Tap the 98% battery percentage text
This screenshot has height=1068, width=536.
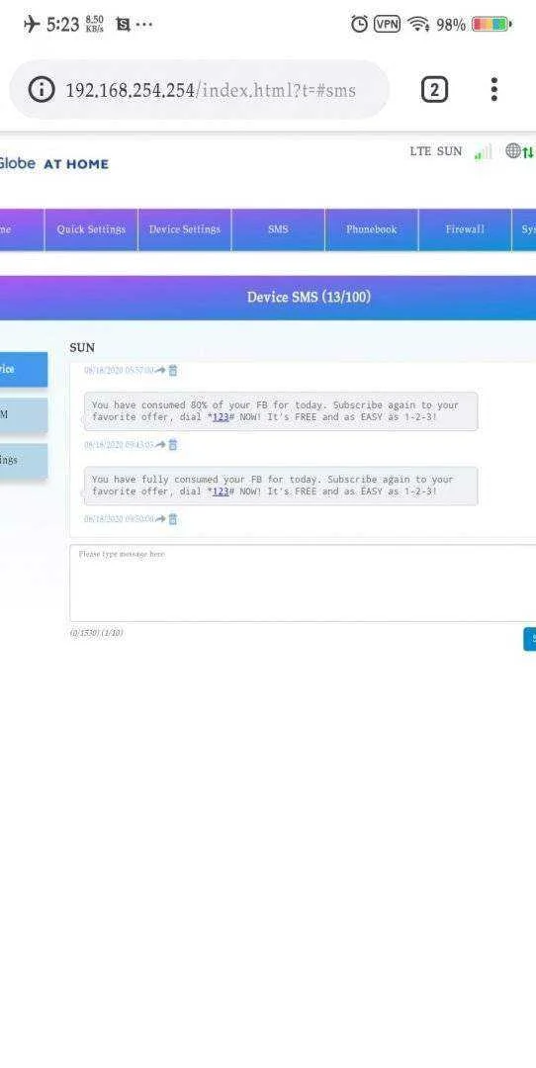coord(451,25)
